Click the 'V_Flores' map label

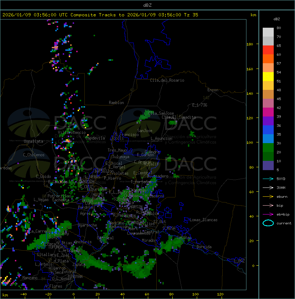(54, 286)
